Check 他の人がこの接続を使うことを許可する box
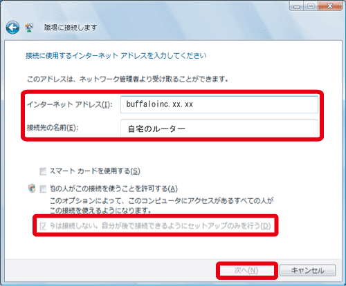Screen dimensions: 346x286 click(43, 189)
